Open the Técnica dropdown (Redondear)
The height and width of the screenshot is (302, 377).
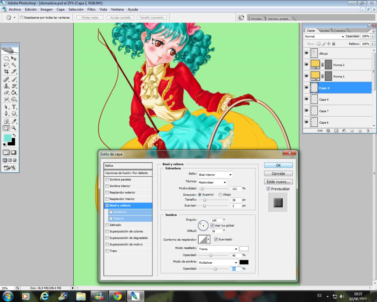212,182
